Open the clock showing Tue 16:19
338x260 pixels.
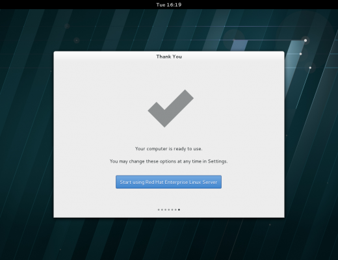pyautogui.click(x=169, y=5)
